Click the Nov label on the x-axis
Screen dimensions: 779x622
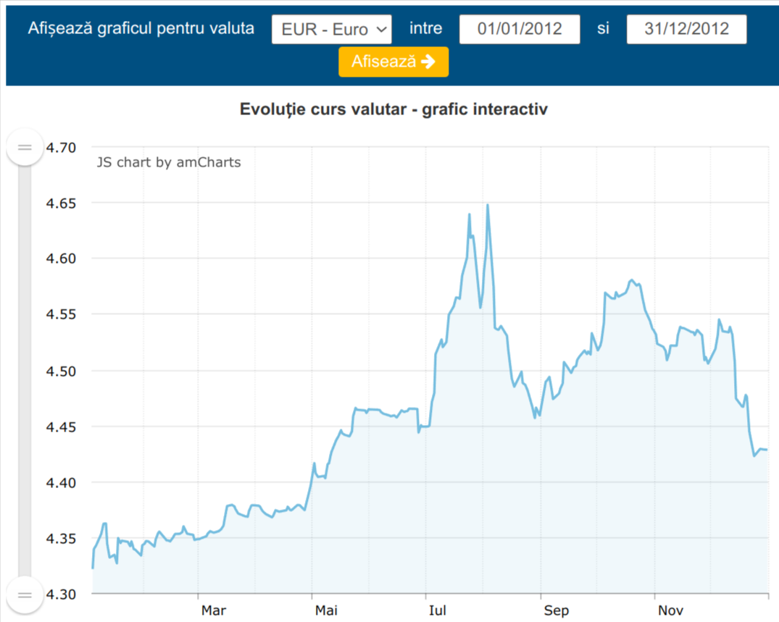670,610
